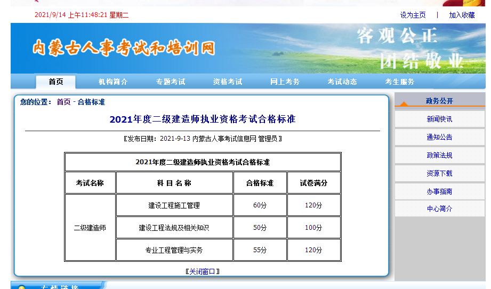This screenshot has height=289, width=491.
Task: Click the 设为主页 link
Action: coord(413,15)
